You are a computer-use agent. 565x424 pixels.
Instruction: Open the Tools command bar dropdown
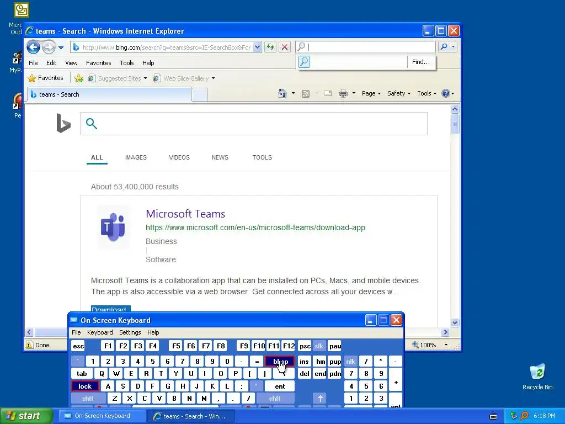point(427,93)
